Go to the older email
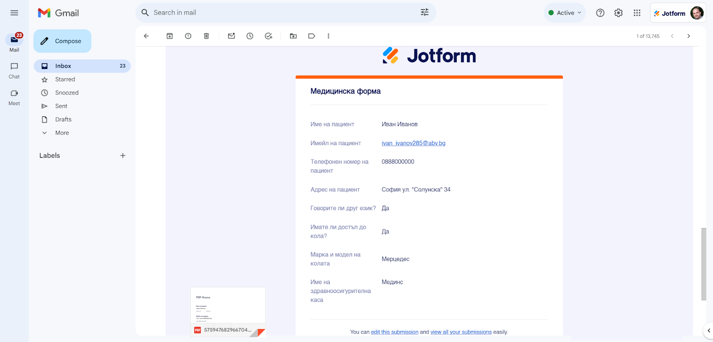713x342 pixels. [688, 36]
